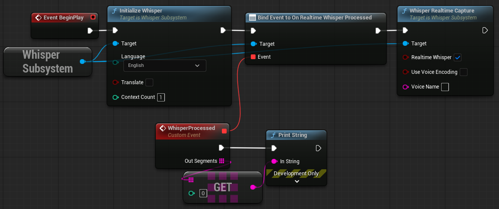This screenshot has width=499, height=209.
Task: Click Event BeginPlay execution output pin
Action: pyautogui.click(x=90, y=30)
